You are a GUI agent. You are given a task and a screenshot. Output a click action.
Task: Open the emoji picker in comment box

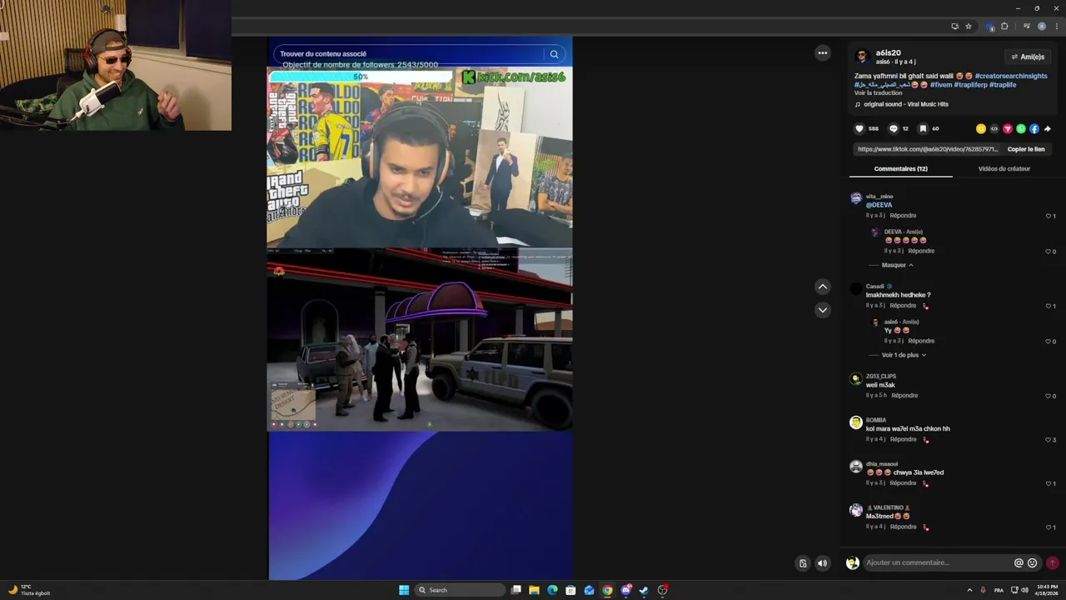(1033, 563)
